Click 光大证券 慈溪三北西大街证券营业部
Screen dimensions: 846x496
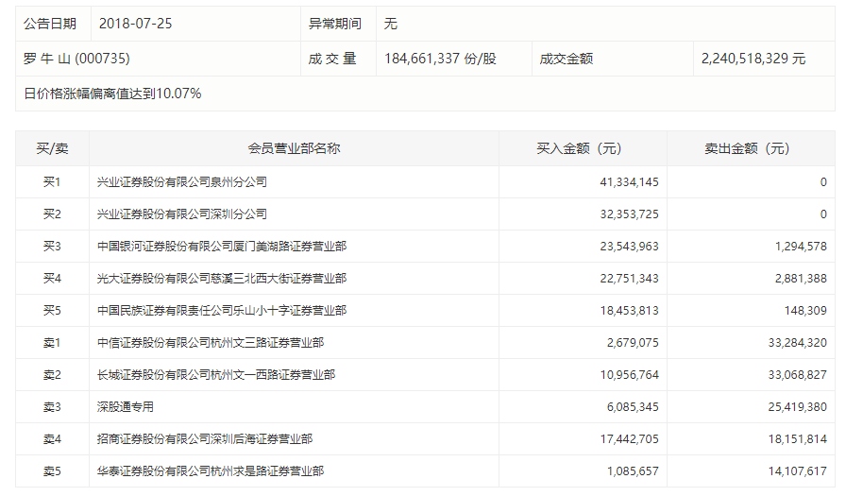point(222,279)
